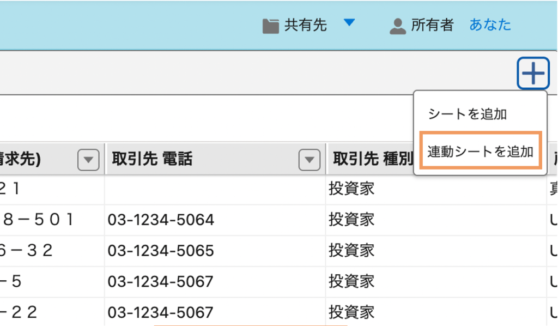Viewport: 558px width, 326px height.
Task: Click the 共有先 label text
Action: coord(305,26)
